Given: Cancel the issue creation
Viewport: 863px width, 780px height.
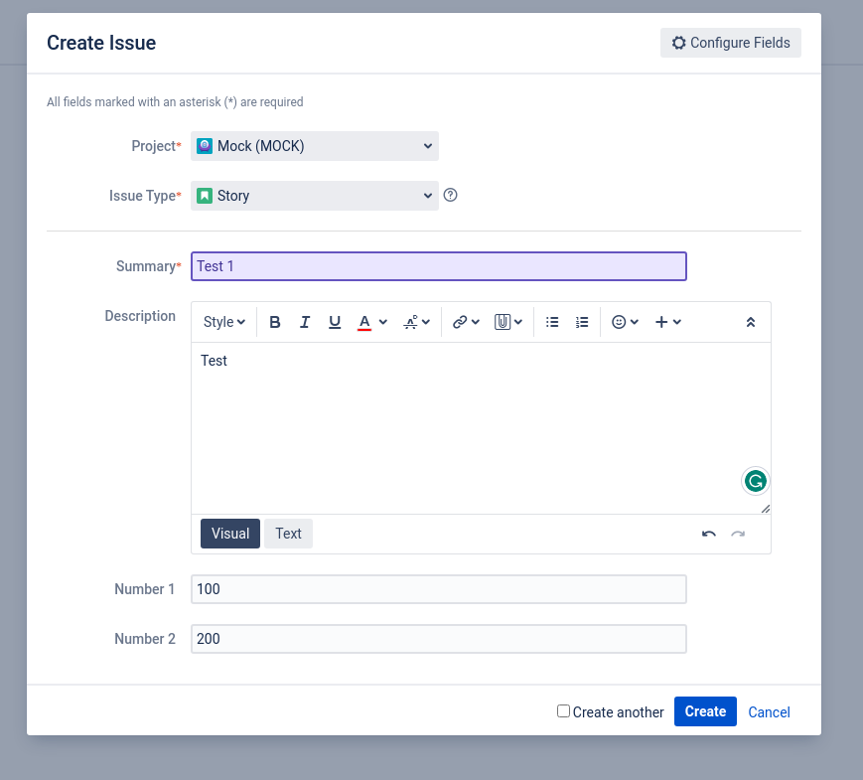Looking at the screenshot, I should pos(769,711).
